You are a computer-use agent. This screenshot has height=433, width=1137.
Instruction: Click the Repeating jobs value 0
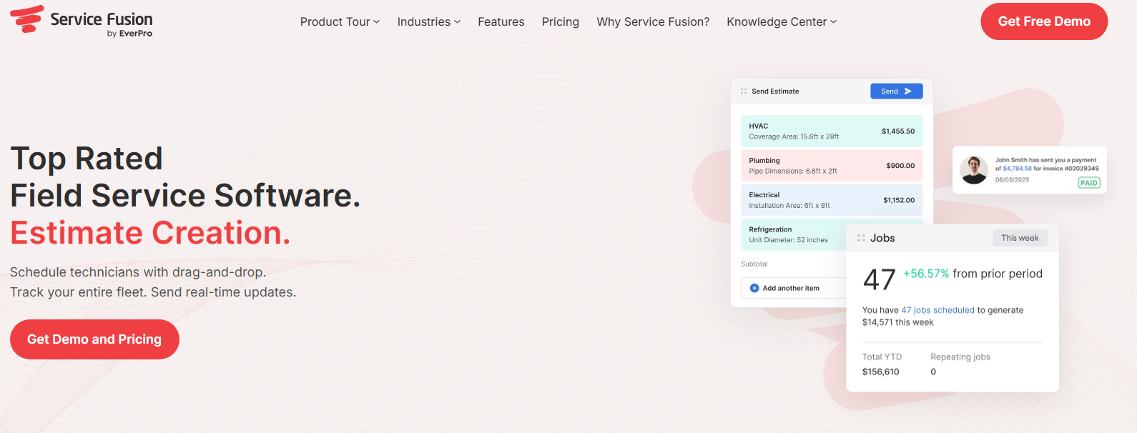[933, 372]
